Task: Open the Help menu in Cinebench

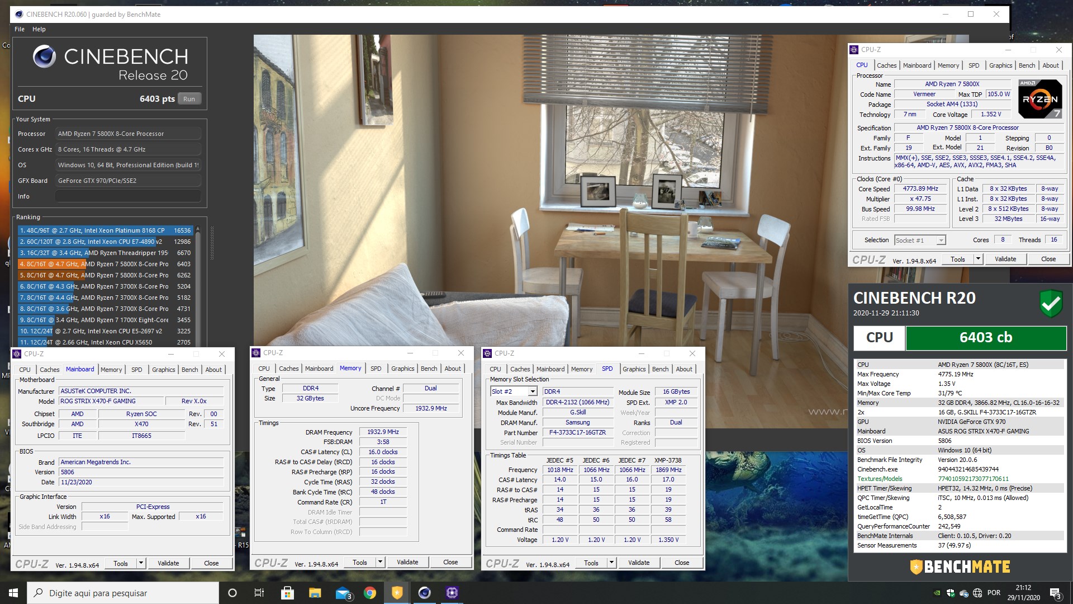Action: 39,29
